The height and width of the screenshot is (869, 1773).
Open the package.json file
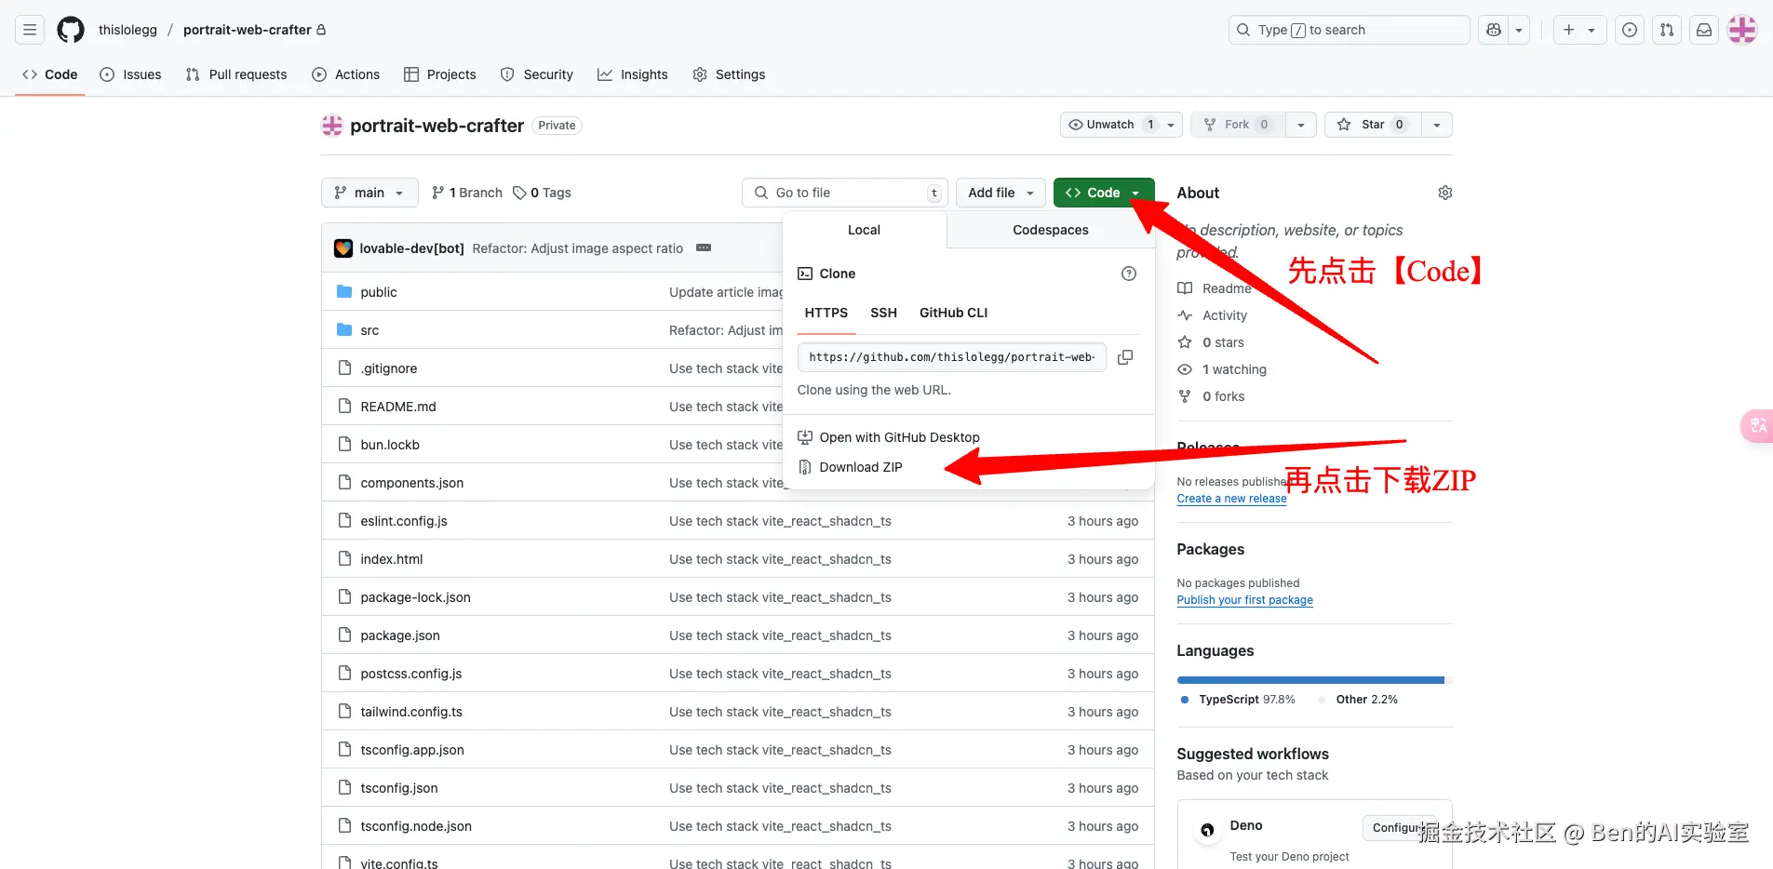pos(400,635)
